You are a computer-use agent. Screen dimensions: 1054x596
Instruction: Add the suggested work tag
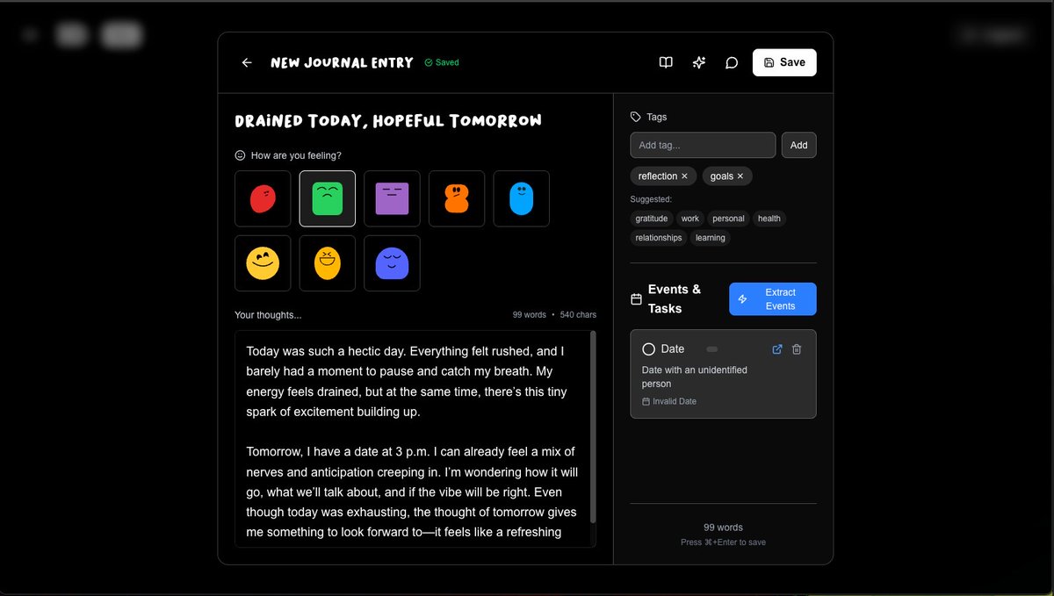pos(690,219)
